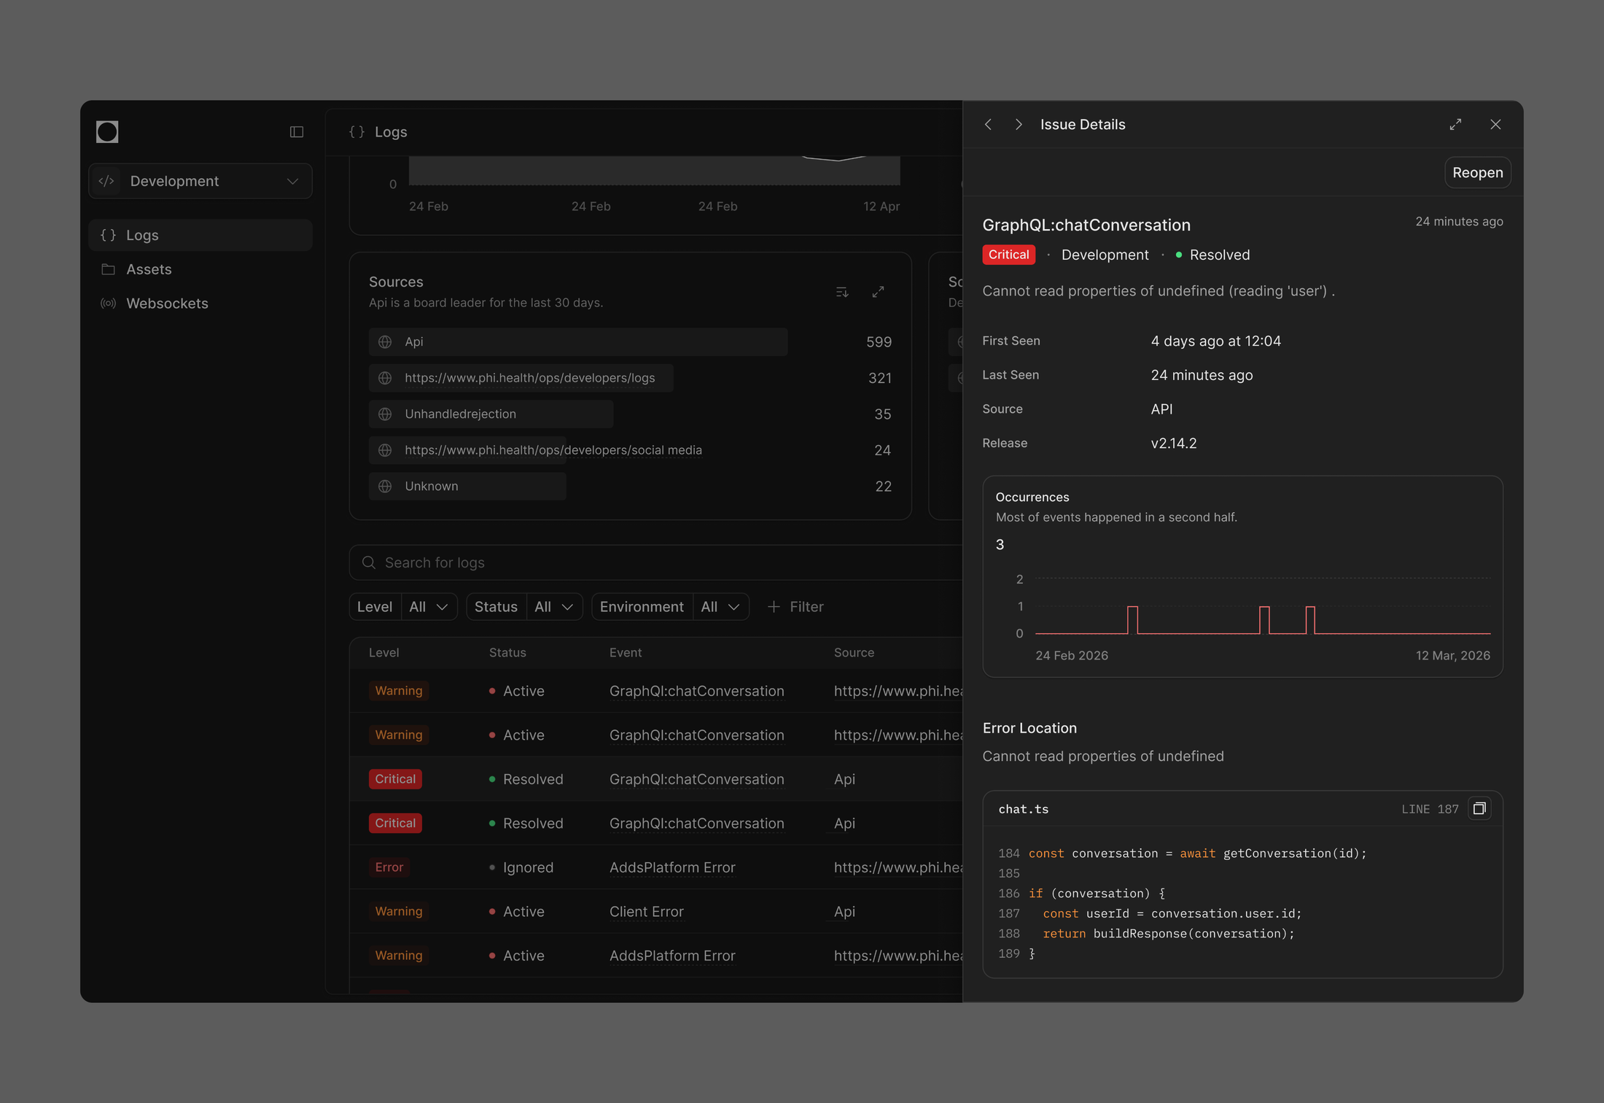Click the release version v2.14.2
1604x1103 pixels.
tap(1173, 444)
